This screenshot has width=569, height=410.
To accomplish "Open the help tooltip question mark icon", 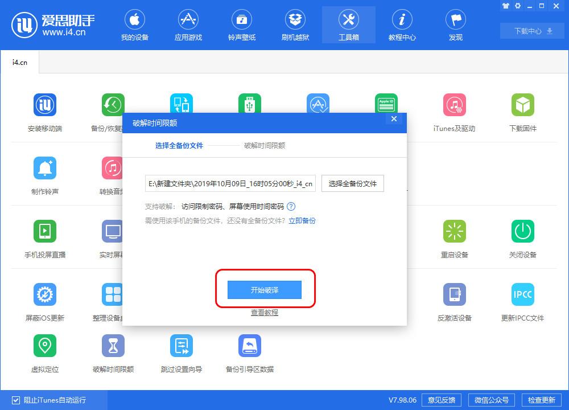I will pos(290,206).
